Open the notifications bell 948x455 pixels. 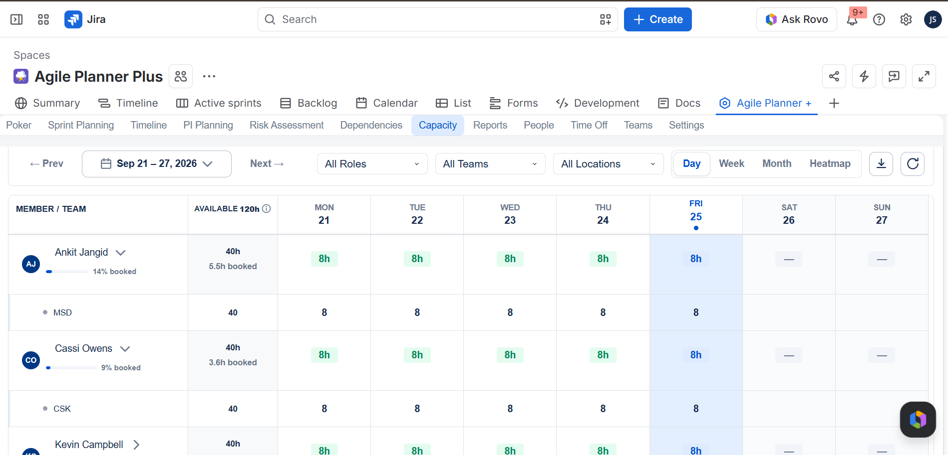[x=852, y=19]
